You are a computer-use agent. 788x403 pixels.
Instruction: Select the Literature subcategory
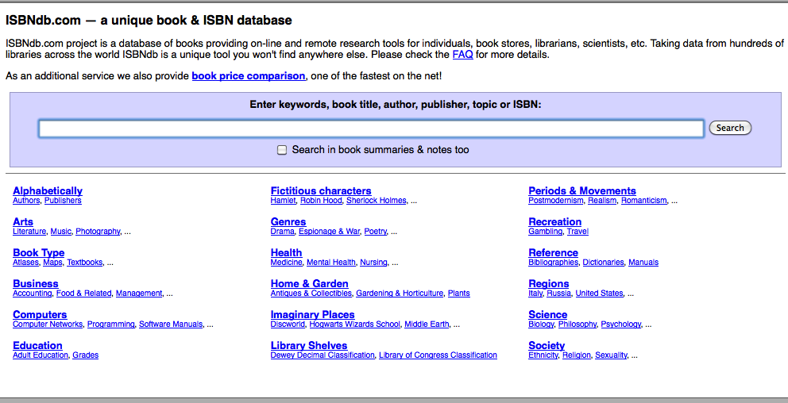(29, 232)
